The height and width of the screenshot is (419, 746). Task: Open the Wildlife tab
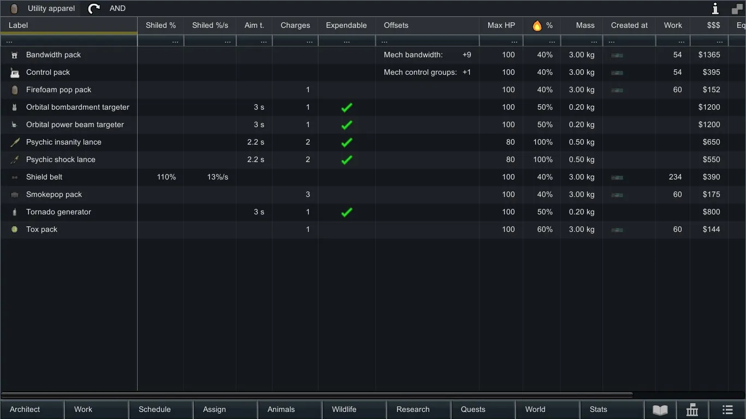(x=344, y=410)
